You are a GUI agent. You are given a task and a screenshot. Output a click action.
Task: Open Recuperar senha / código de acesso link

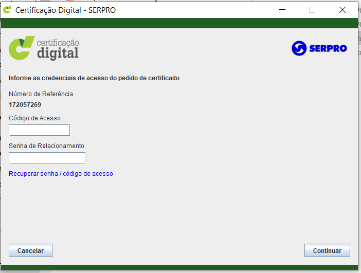click(x=61, y=174)
